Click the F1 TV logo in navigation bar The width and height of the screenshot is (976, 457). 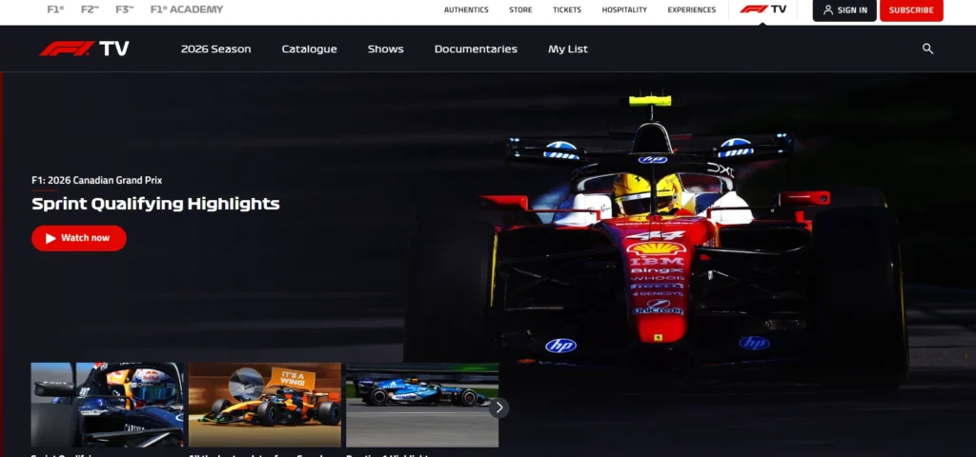(85, 49)
